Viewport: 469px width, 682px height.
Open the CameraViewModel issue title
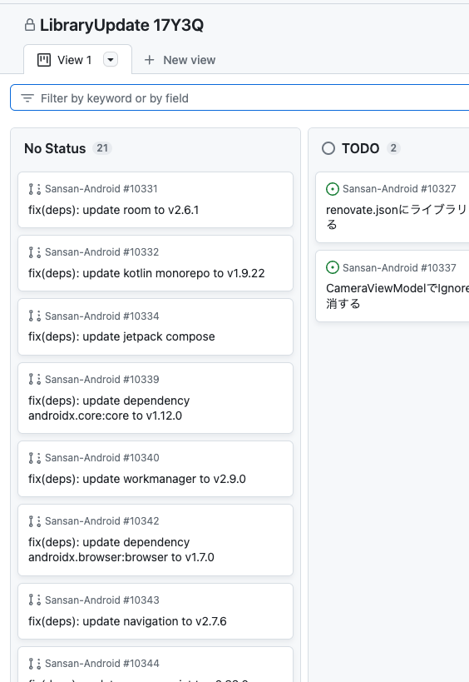(397, 296)
